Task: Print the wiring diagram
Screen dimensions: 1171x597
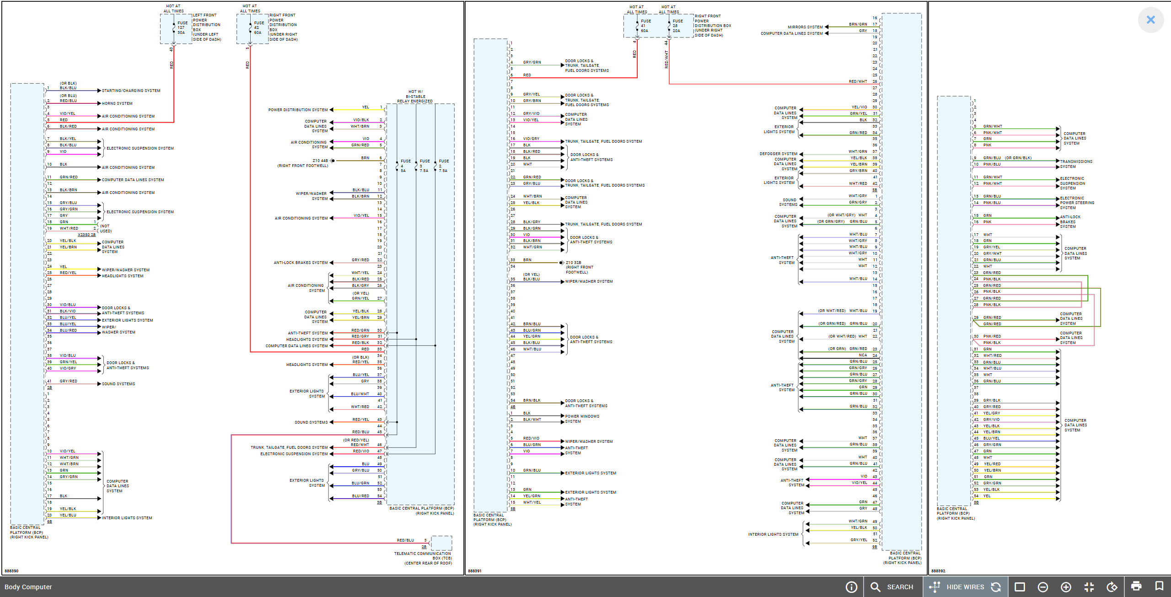Action: click(x=1136, y=586)
